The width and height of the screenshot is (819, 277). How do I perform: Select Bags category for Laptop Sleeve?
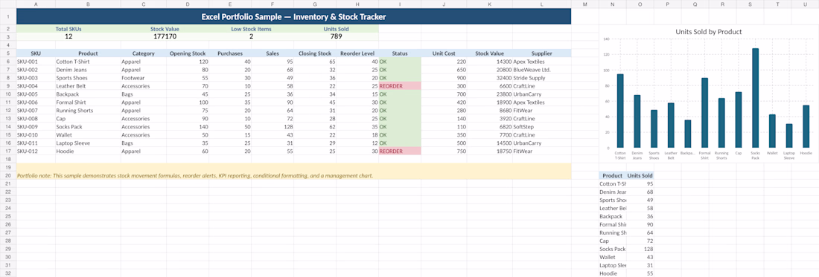click(x=144, y=143)
